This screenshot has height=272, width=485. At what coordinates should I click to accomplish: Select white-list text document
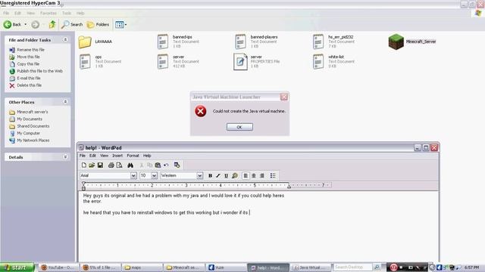(333, 61)
